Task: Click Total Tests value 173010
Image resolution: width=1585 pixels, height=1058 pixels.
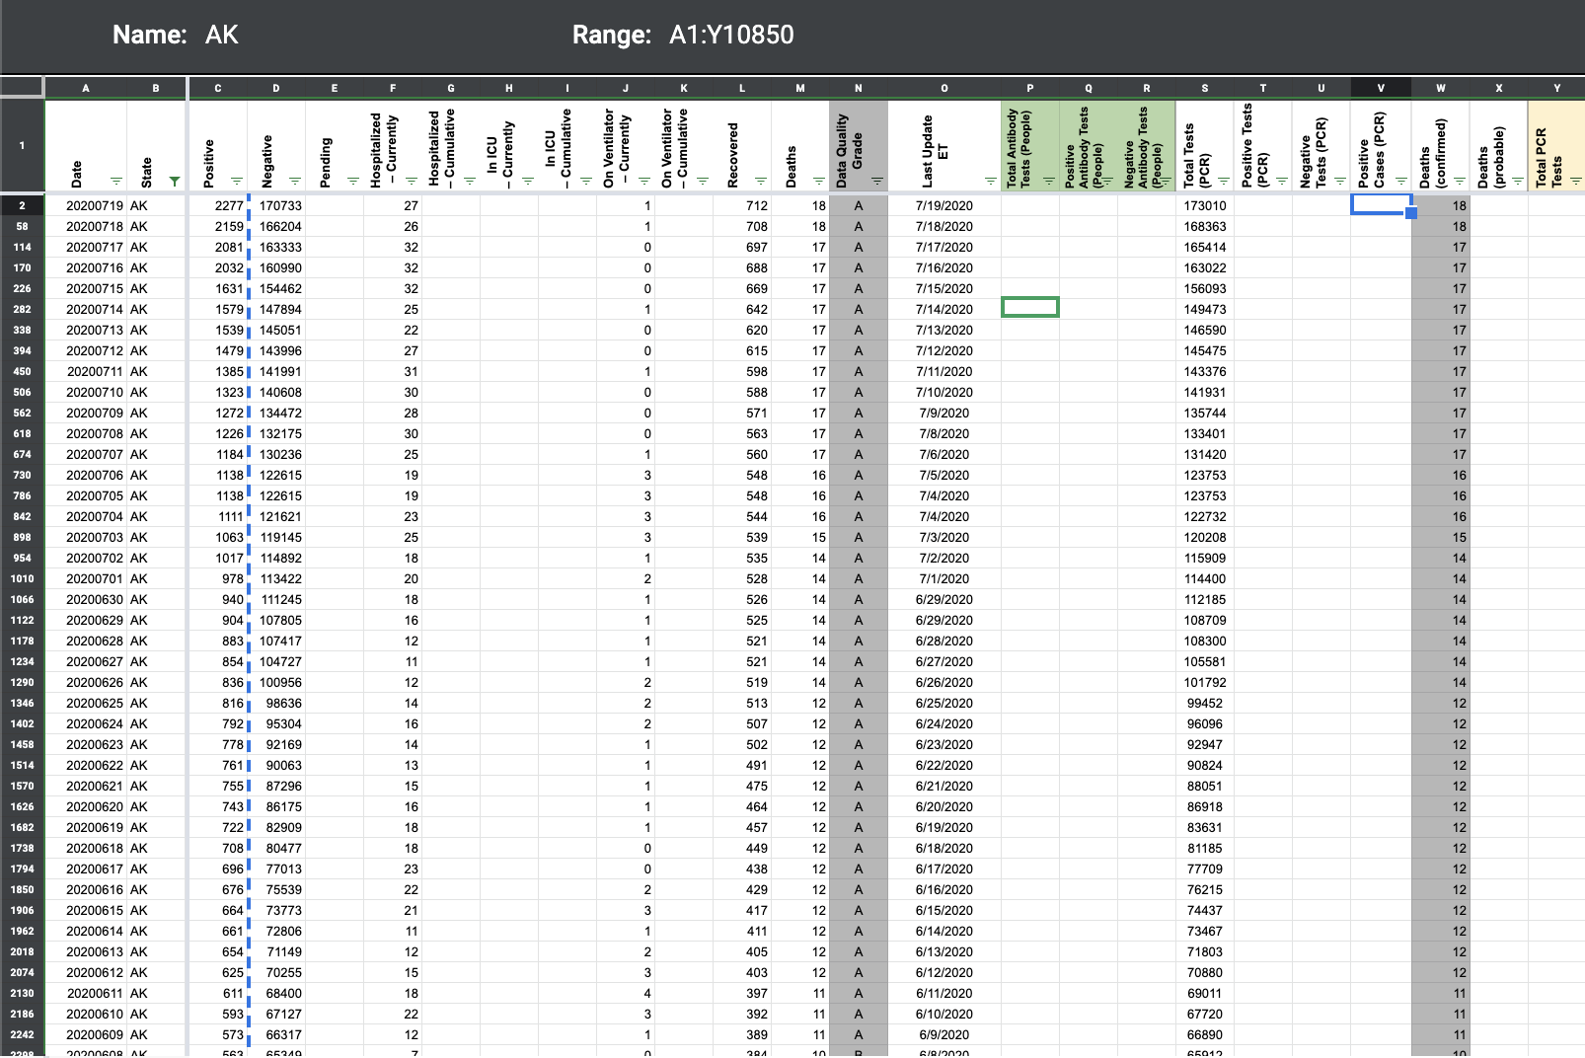Action: pos(1205,205)
